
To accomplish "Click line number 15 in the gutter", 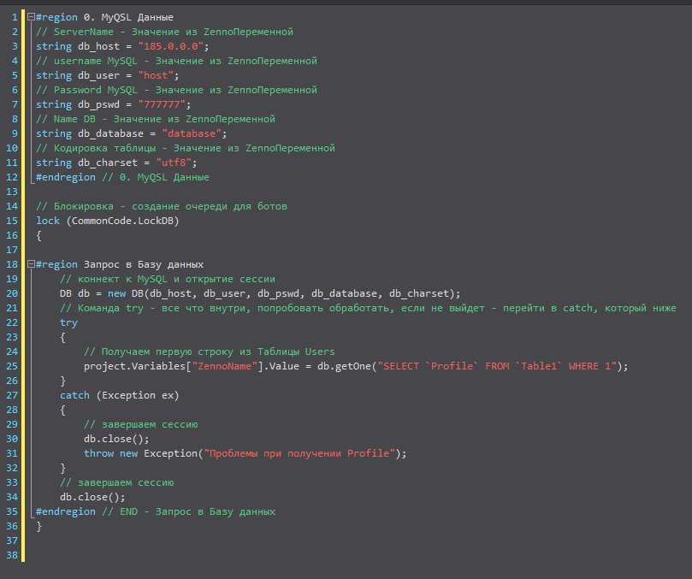I will point(12,220).
